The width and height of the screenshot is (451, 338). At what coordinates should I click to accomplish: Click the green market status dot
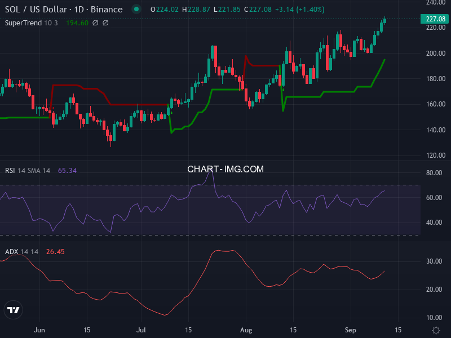tap(135, 10)
